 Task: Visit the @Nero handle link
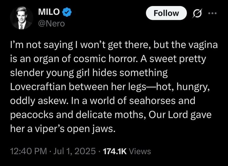[52, 24]
